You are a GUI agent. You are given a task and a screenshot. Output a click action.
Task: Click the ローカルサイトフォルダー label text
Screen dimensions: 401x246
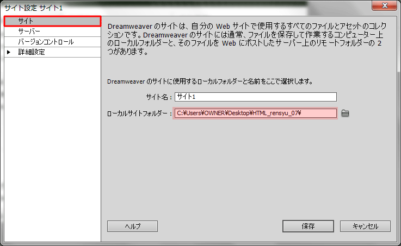point(139,113)
